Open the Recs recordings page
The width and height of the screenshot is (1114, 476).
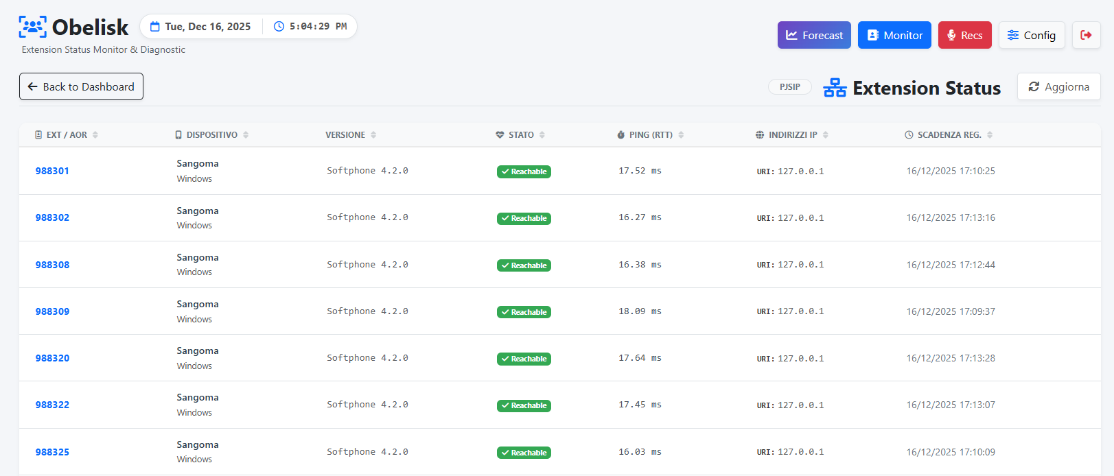(964, 35)
